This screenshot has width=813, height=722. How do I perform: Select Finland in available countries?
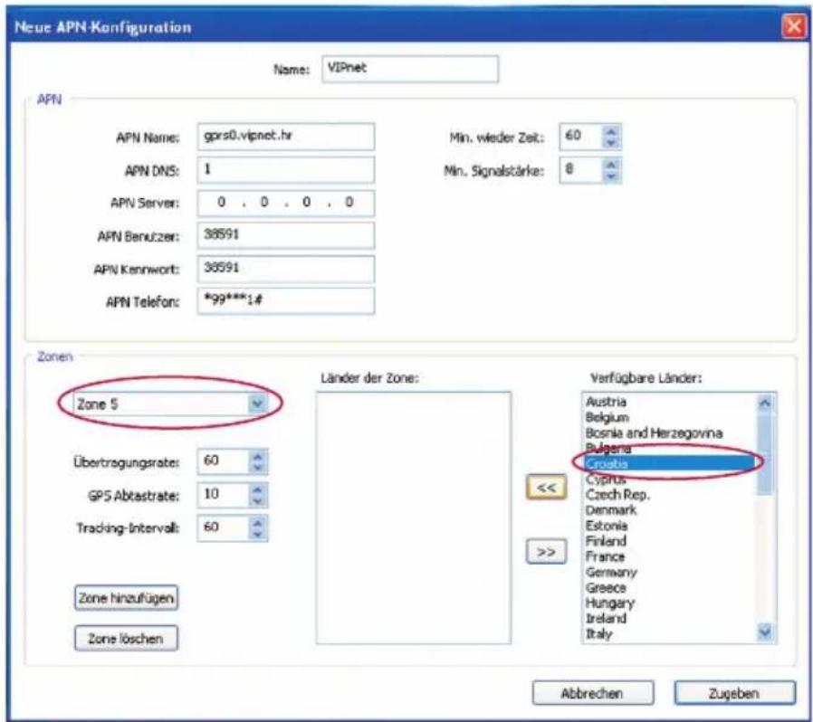click(x=606, y=541)
